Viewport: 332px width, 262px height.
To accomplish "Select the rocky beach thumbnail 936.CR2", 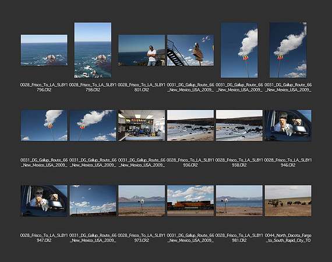I will point(190,125).
